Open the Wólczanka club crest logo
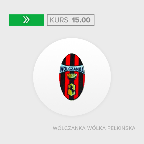The width and height of the screenshot is (144, 144). tap(72, 77)
